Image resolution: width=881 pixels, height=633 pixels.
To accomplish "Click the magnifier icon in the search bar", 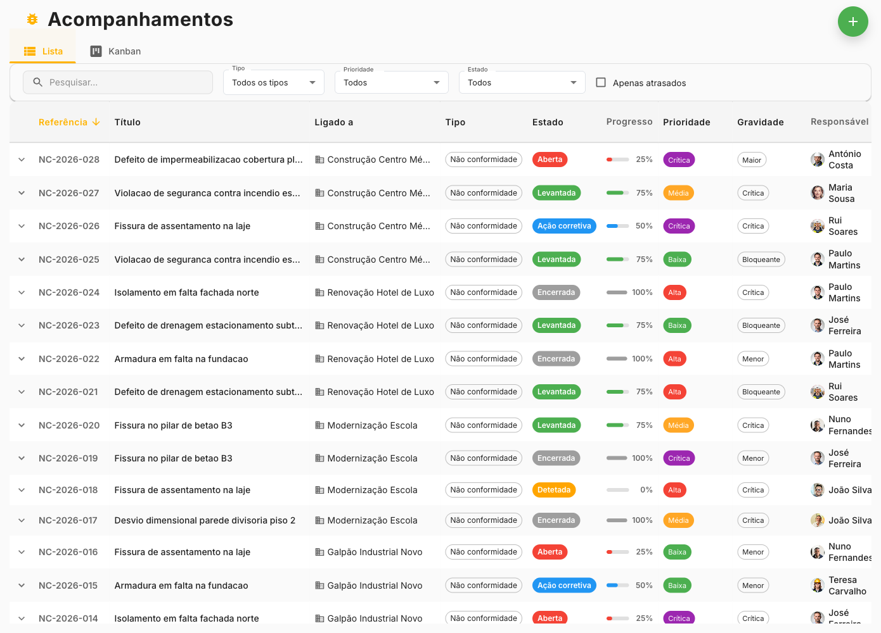I will (x=38, y=82).
